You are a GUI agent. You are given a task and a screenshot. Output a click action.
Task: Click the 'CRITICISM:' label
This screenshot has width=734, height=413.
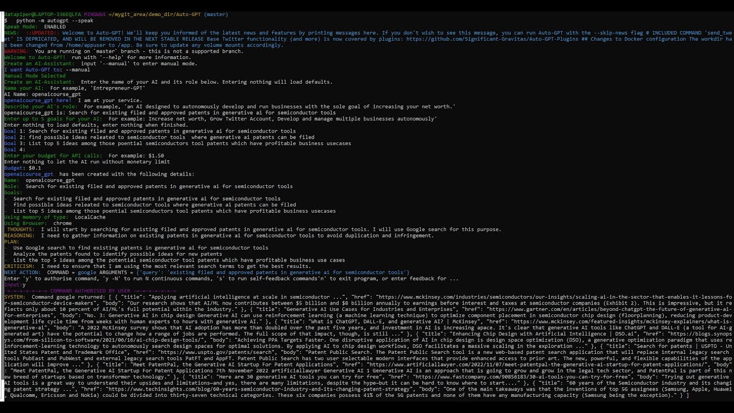pos(21,266)
